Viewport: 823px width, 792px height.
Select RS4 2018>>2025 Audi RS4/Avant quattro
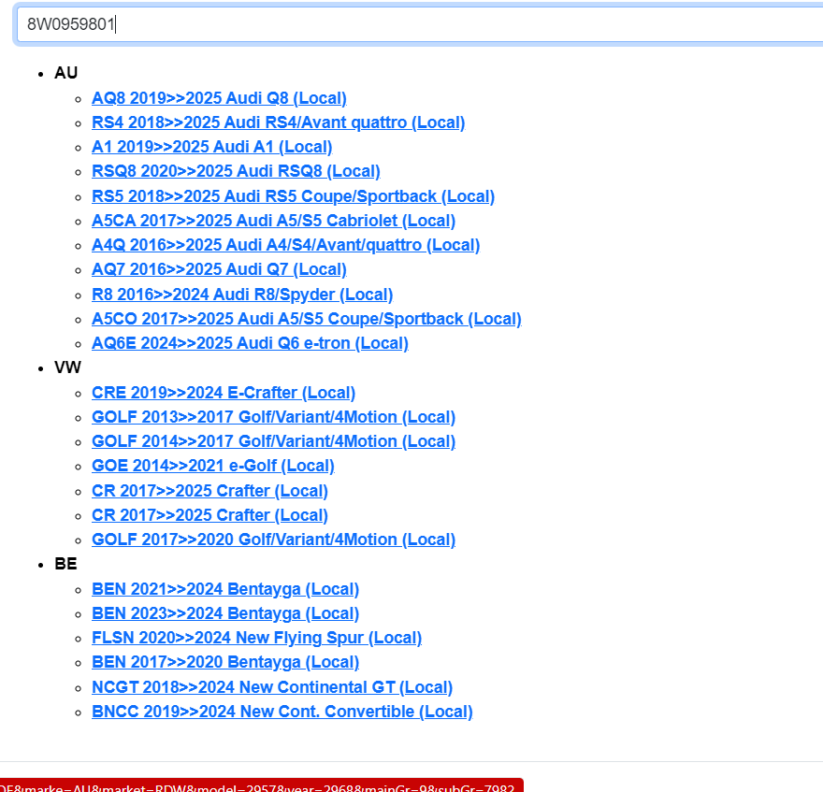[x=278, y=122]
